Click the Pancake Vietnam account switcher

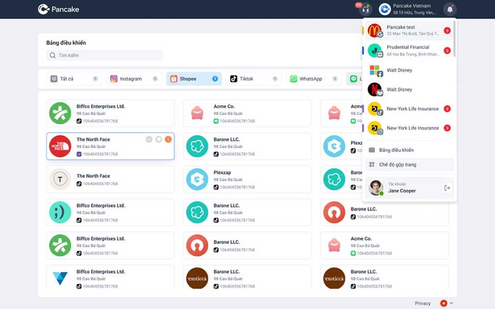408,9
